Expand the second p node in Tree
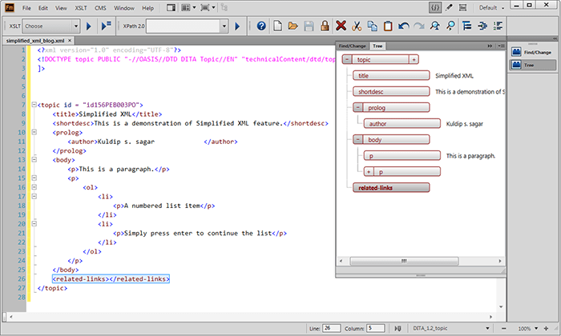 coord(369,172)
